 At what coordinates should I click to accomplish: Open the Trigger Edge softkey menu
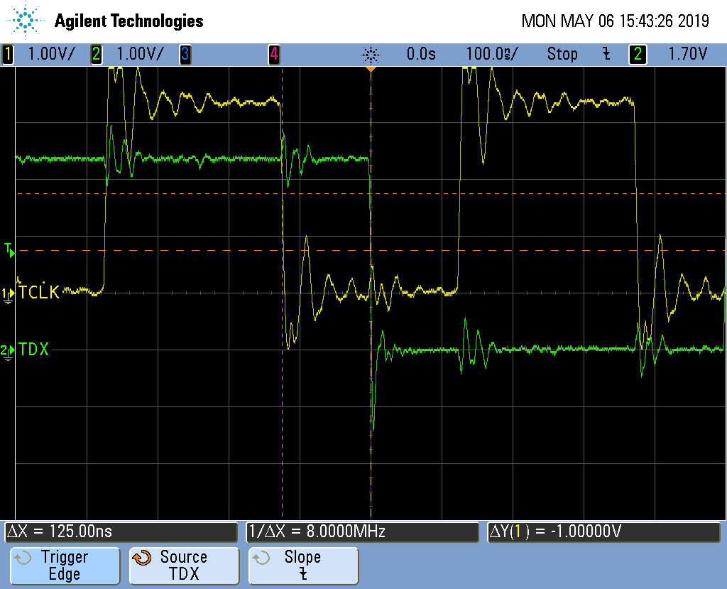pyautogui.click(x=64, y=566)
